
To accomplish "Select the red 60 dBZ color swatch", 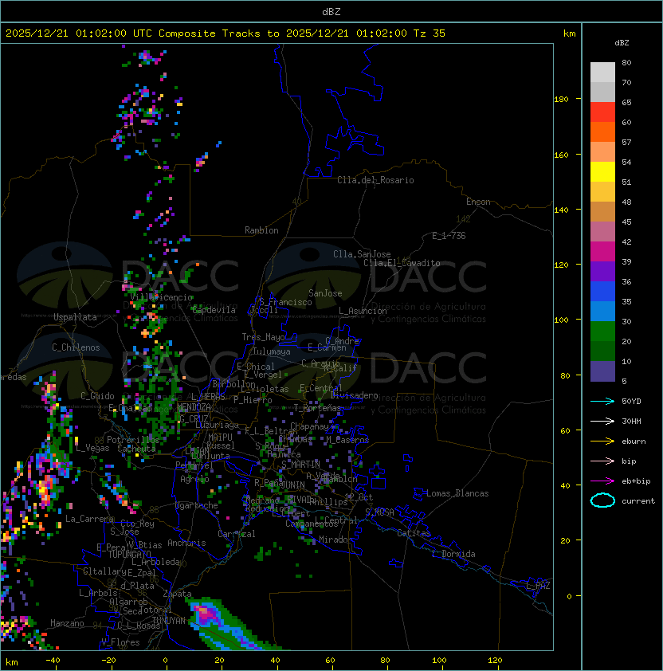I will coord(602,112).
